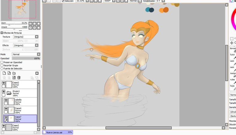Click the layer list scroll down arrow
This screenshot has height=135, width=236.
pos(38,129)
